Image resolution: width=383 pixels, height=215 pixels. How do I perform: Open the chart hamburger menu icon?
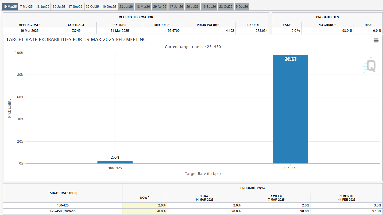pos(376,40)
